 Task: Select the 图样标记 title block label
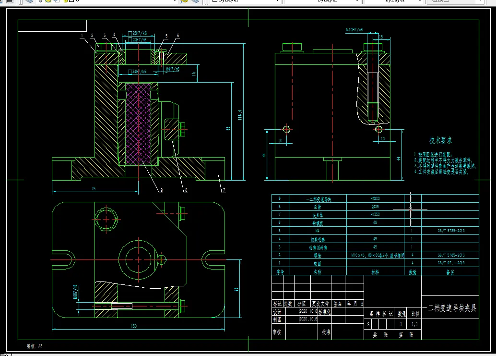381,314
